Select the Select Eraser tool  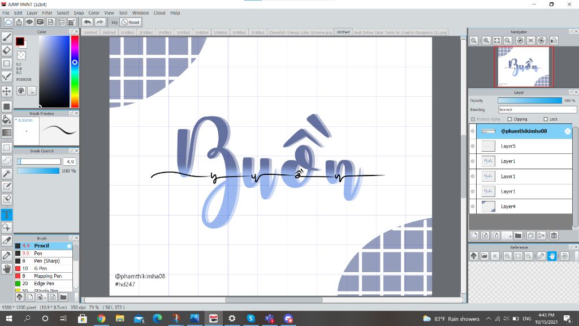7,199
